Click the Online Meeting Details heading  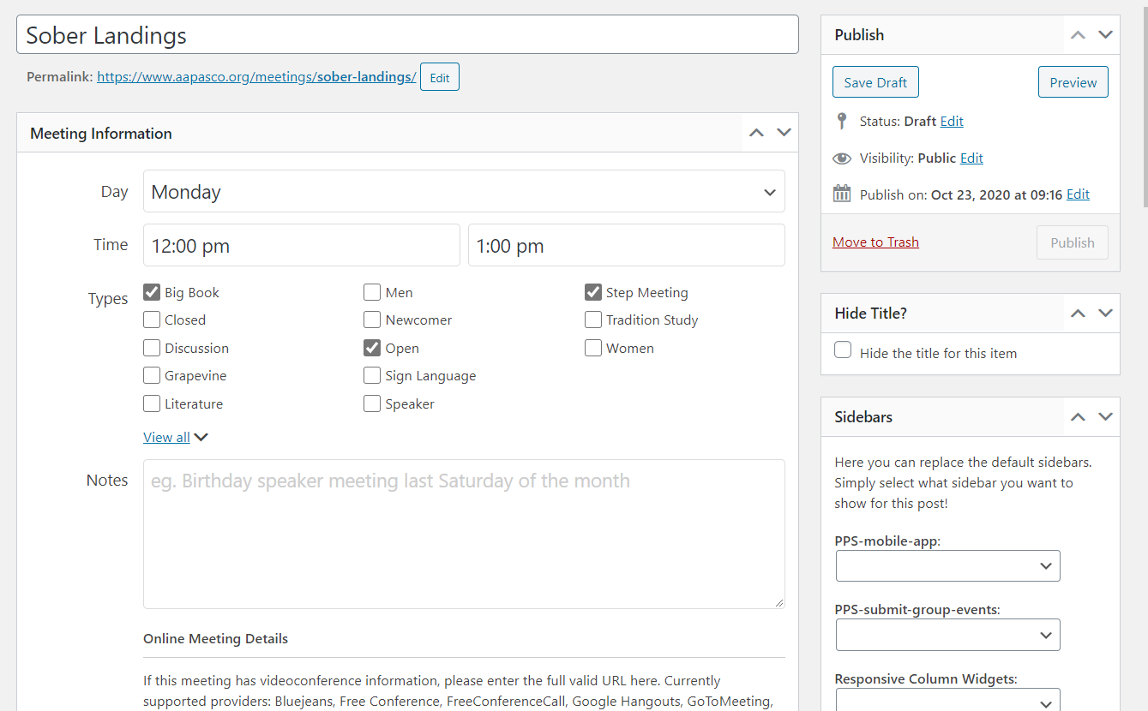pyautogui.click(x=215, y=639)
